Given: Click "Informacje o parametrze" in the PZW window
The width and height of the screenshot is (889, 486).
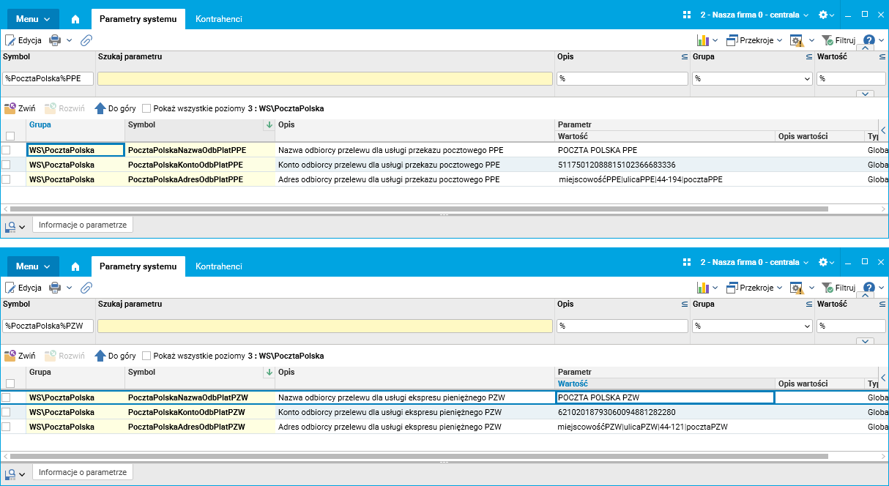Looking at the screenshot, I should (83, 473).
